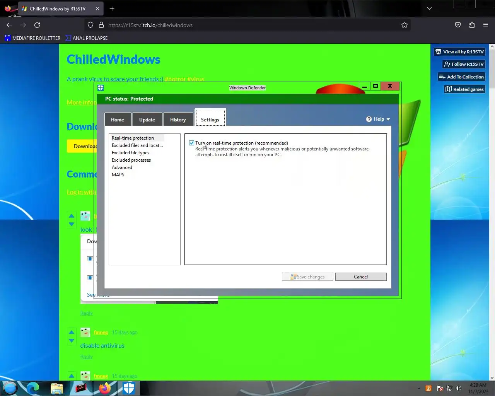Select Excluded file types entry
495x396 pixels.
tap(130, 153)
